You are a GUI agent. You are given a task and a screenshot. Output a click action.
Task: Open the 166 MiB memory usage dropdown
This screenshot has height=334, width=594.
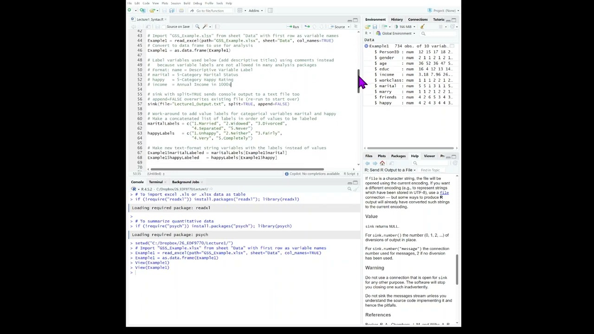(405, 26)
